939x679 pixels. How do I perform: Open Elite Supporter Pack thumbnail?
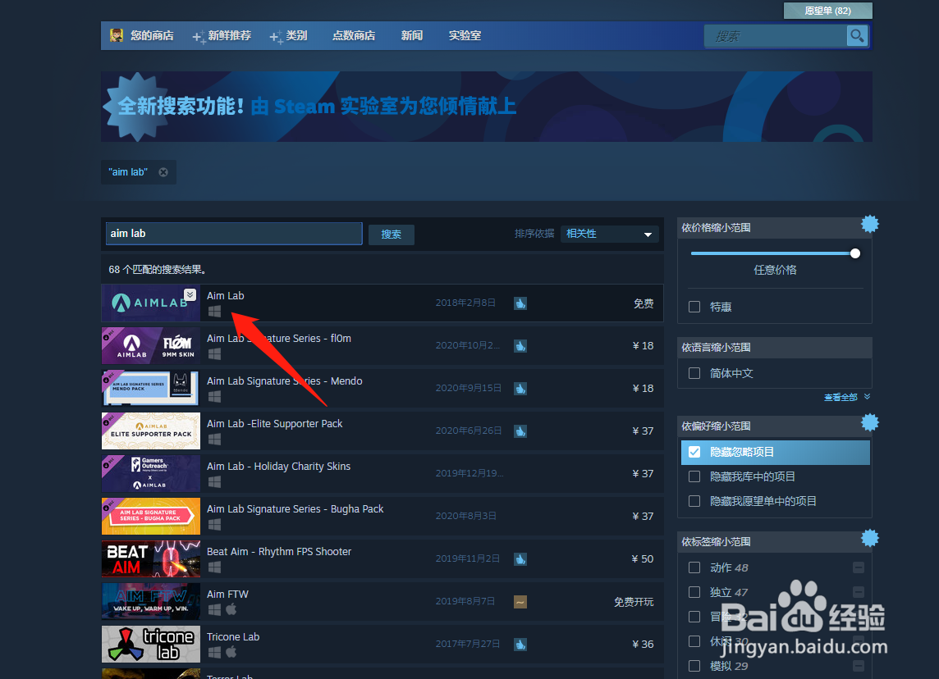(151, 431)
